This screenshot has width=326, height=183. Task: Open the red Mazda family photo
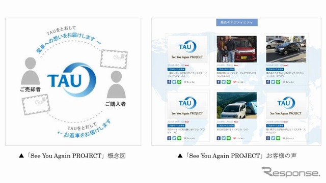(x=236, y=49)
